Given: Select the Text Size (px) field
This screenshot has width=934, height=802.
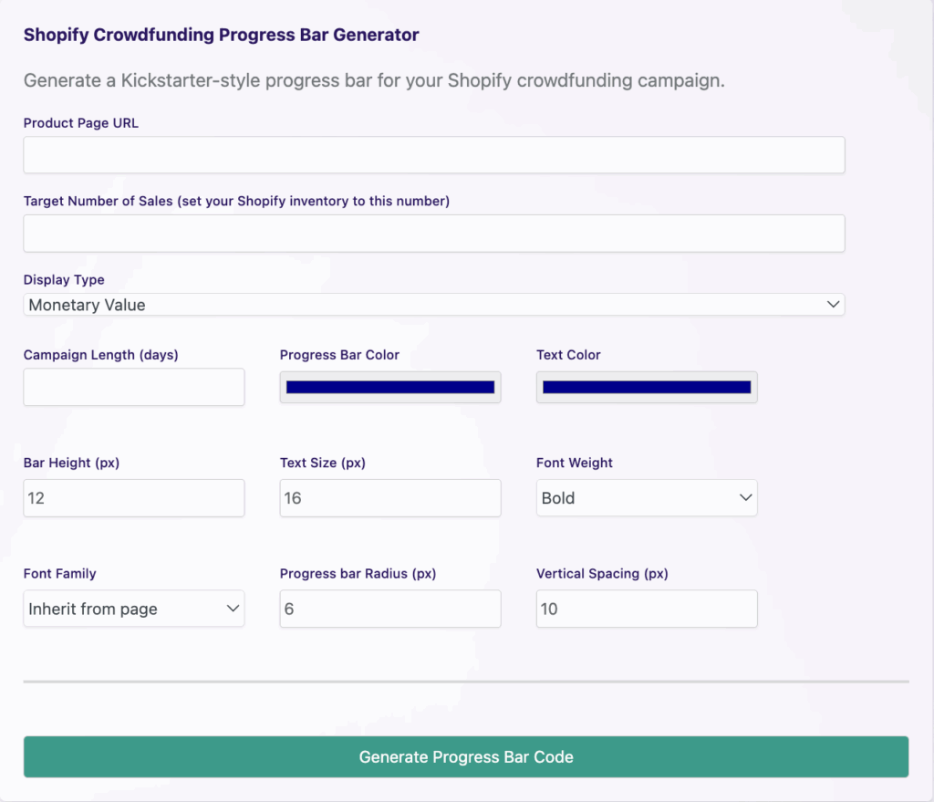Looking at the screenshot, I should pos(390,498).
